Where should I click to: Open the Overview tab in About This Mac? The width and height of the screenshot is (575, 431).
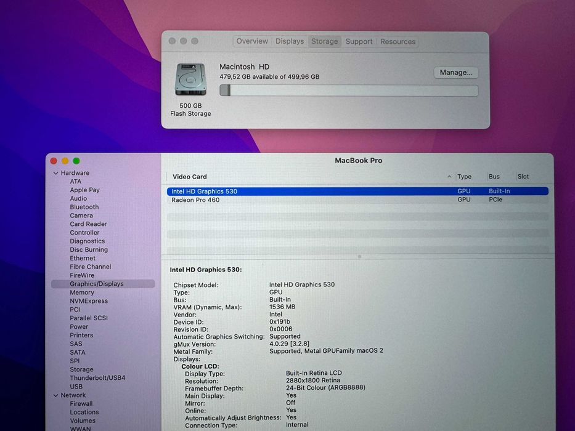(x=252, y=41)
